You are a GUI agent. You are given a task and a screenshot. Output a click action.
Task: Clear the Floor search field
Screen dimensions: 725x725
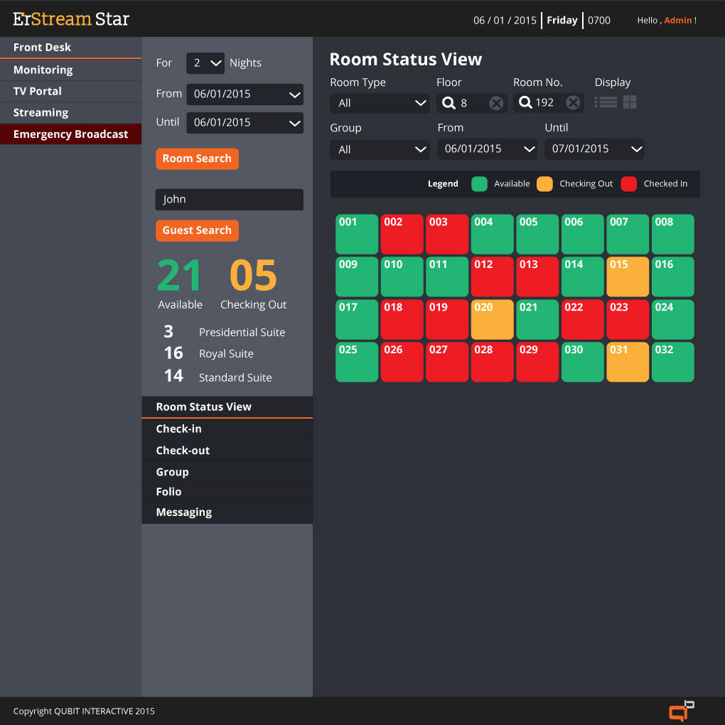(496, 102)
